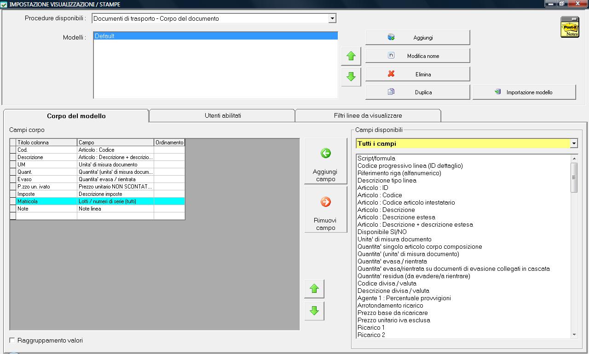Select Codice progressivo linea (ID dettaglio)

pos(410,166)
